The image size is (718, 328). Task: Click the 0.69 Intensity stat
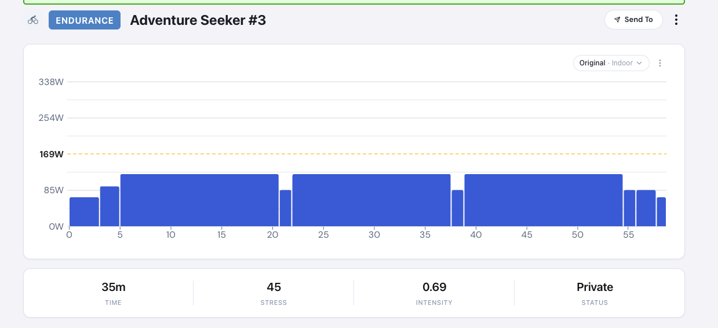tap(434, 288)
